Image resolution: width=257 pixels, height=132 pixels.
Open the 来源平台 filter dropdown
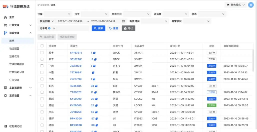[x=137, y=14]
